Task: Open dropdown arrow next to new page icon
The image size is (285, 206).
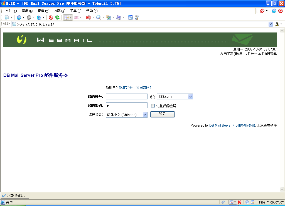Action: pyautogui.click(x=11, y=17)
